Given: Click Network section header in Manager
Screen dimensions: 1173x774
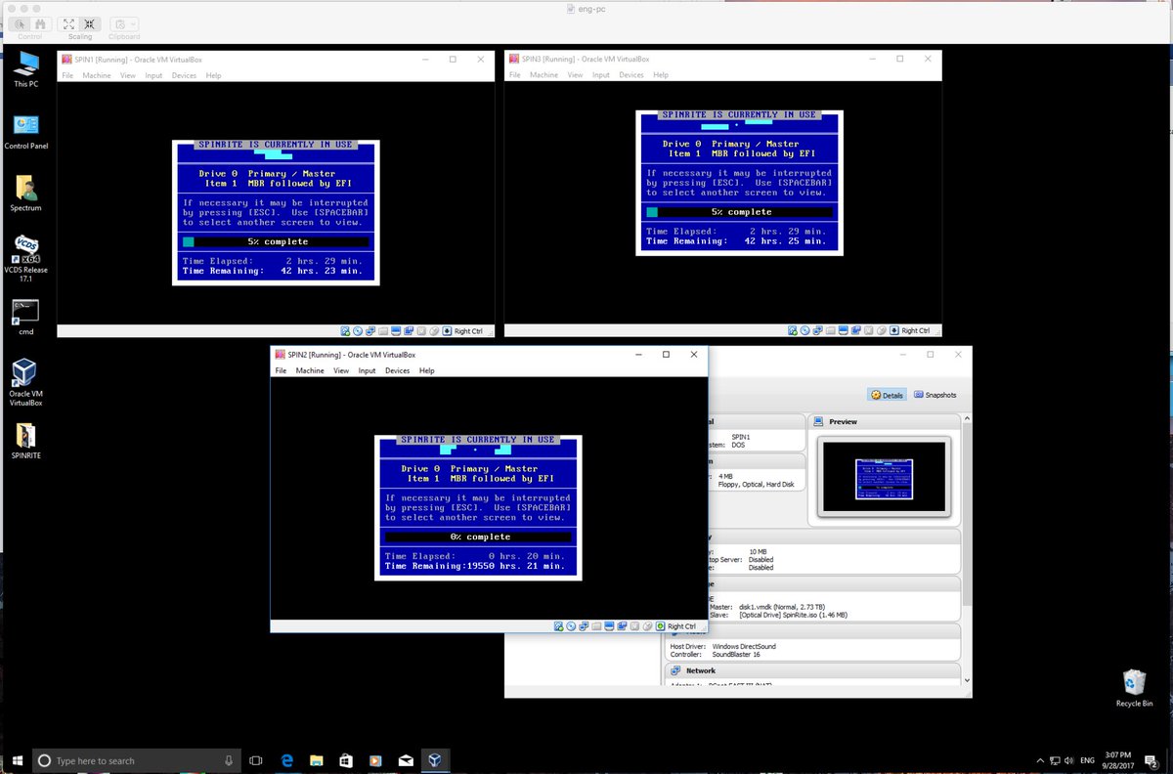Looking at the screenshot, I should tap(812, 670).
